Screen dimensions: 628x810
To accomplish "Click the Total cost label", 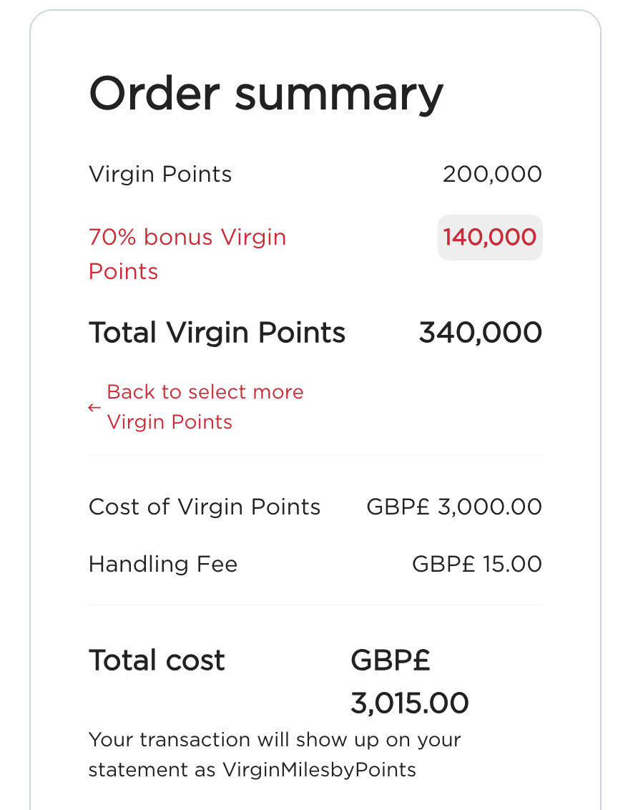I will coord(157,660).
